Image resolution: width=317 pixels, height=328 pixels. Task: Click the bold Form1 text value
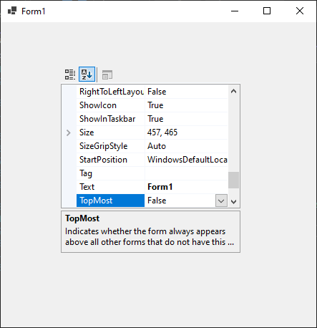[160, 187]
